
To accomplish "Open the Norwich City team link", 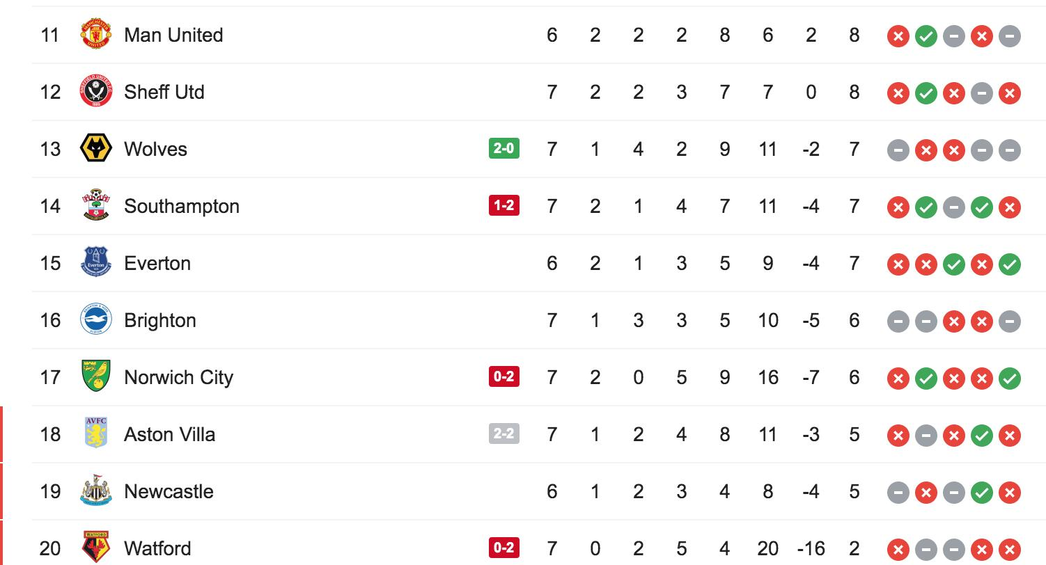I will tap(178, 377).
